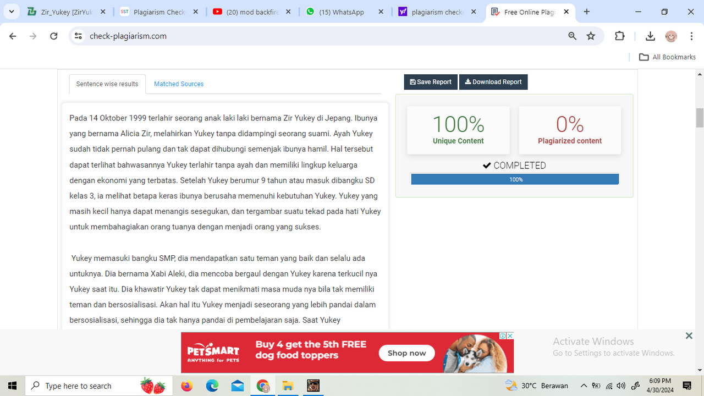This screenshot has width=704, height=396.
Task: Expand the tab search dropdown
Action: click(11, 12)
